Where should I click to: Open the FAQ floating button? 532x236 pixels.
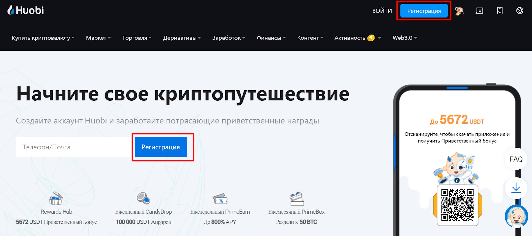[x=516, y=159]
